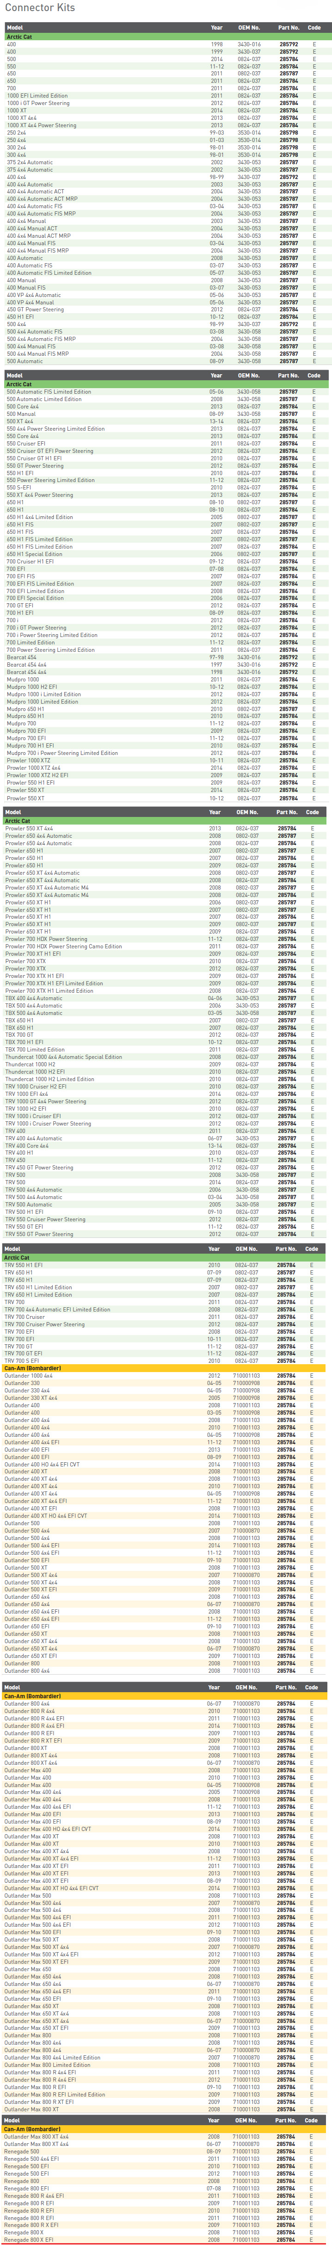Click the Outlander 1000 4x4 model row
The image size is (332, 2251).
pyautogui.click(x=166, y=1375)
